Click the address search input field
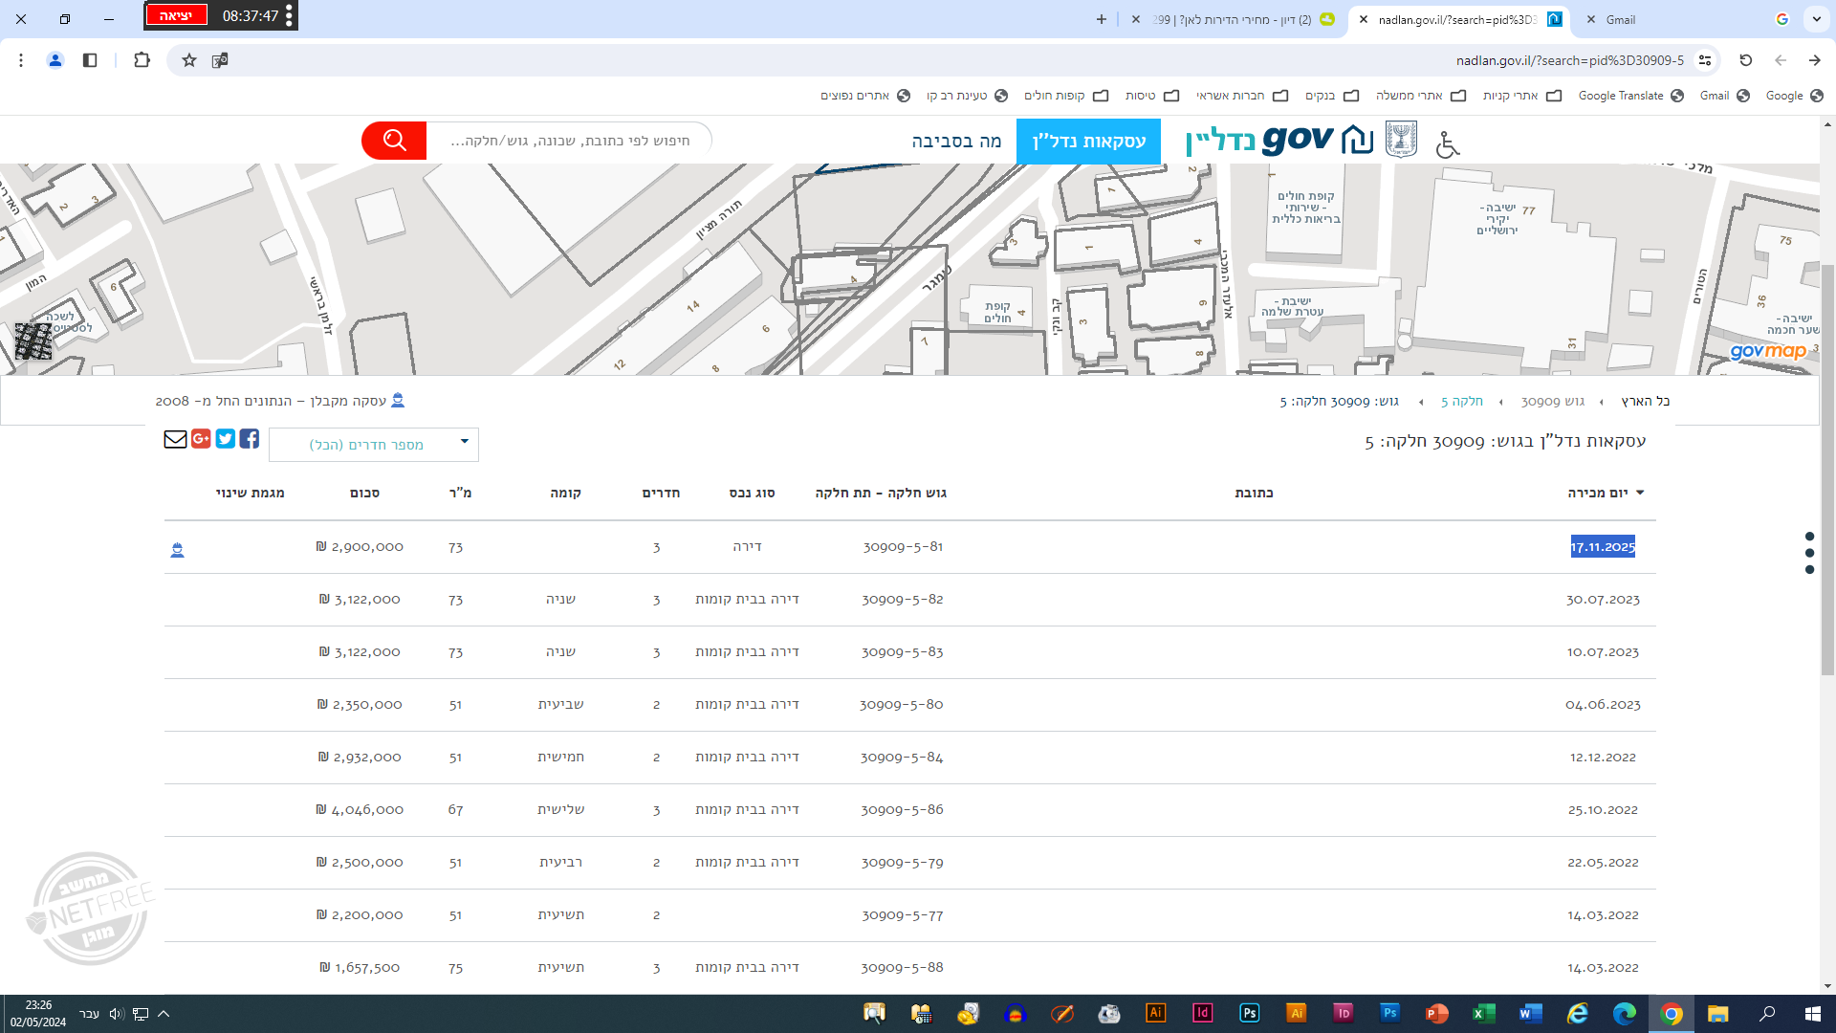The image size is (1836, 1033). (x=570, y=141)
